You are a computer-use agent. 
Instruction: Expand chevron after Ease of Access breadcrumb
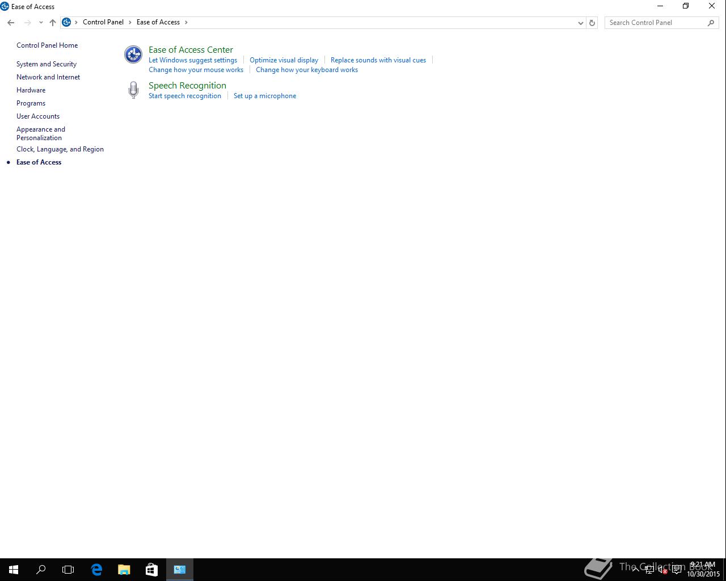186,22
